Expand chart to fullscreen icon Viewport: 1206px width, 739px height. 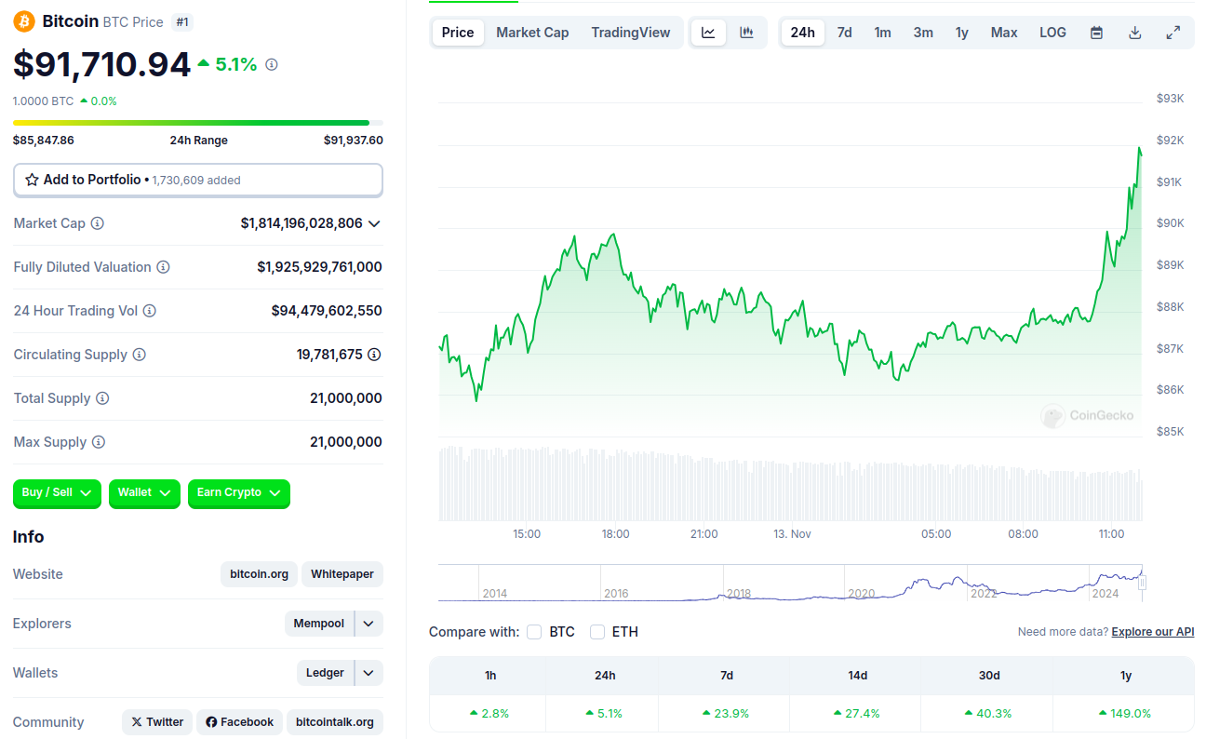[x=1173, y=33]
